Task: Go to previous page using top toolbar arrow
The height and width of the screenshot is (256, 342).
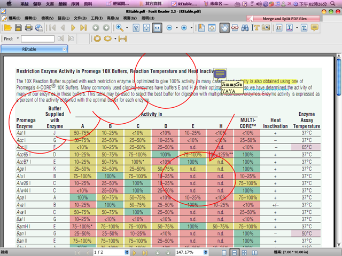Action: 63,28
